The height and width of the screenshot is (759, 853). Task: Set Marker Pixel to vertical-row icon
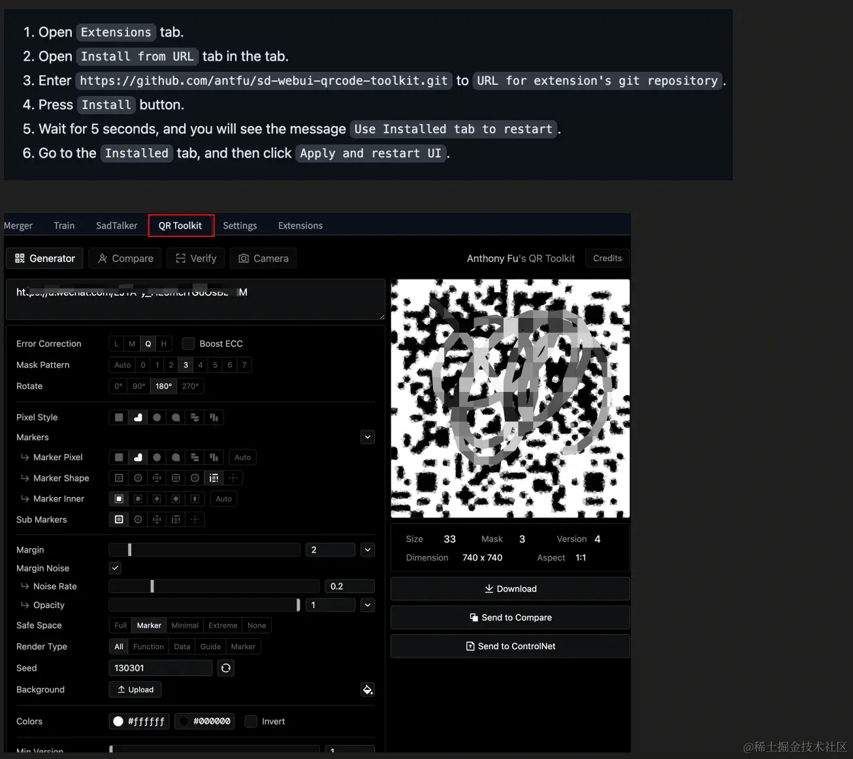214,457
